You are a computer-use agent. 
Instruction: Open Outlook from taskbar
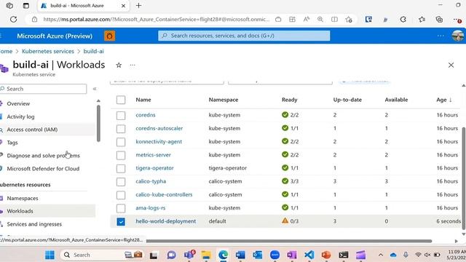(x=257, y=255)
